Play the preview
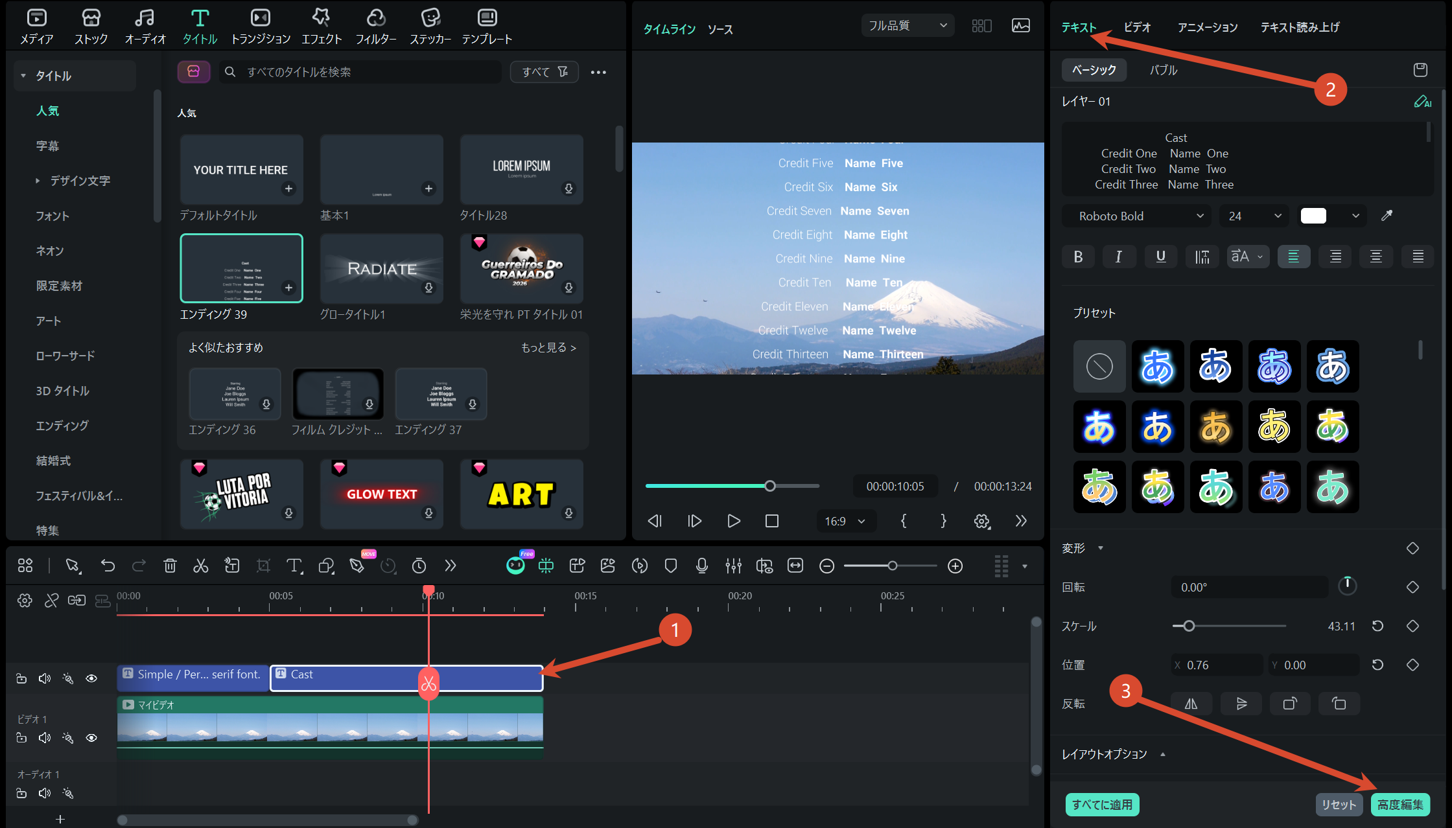Screen dimensions: 1452x828 coord(733,521)
